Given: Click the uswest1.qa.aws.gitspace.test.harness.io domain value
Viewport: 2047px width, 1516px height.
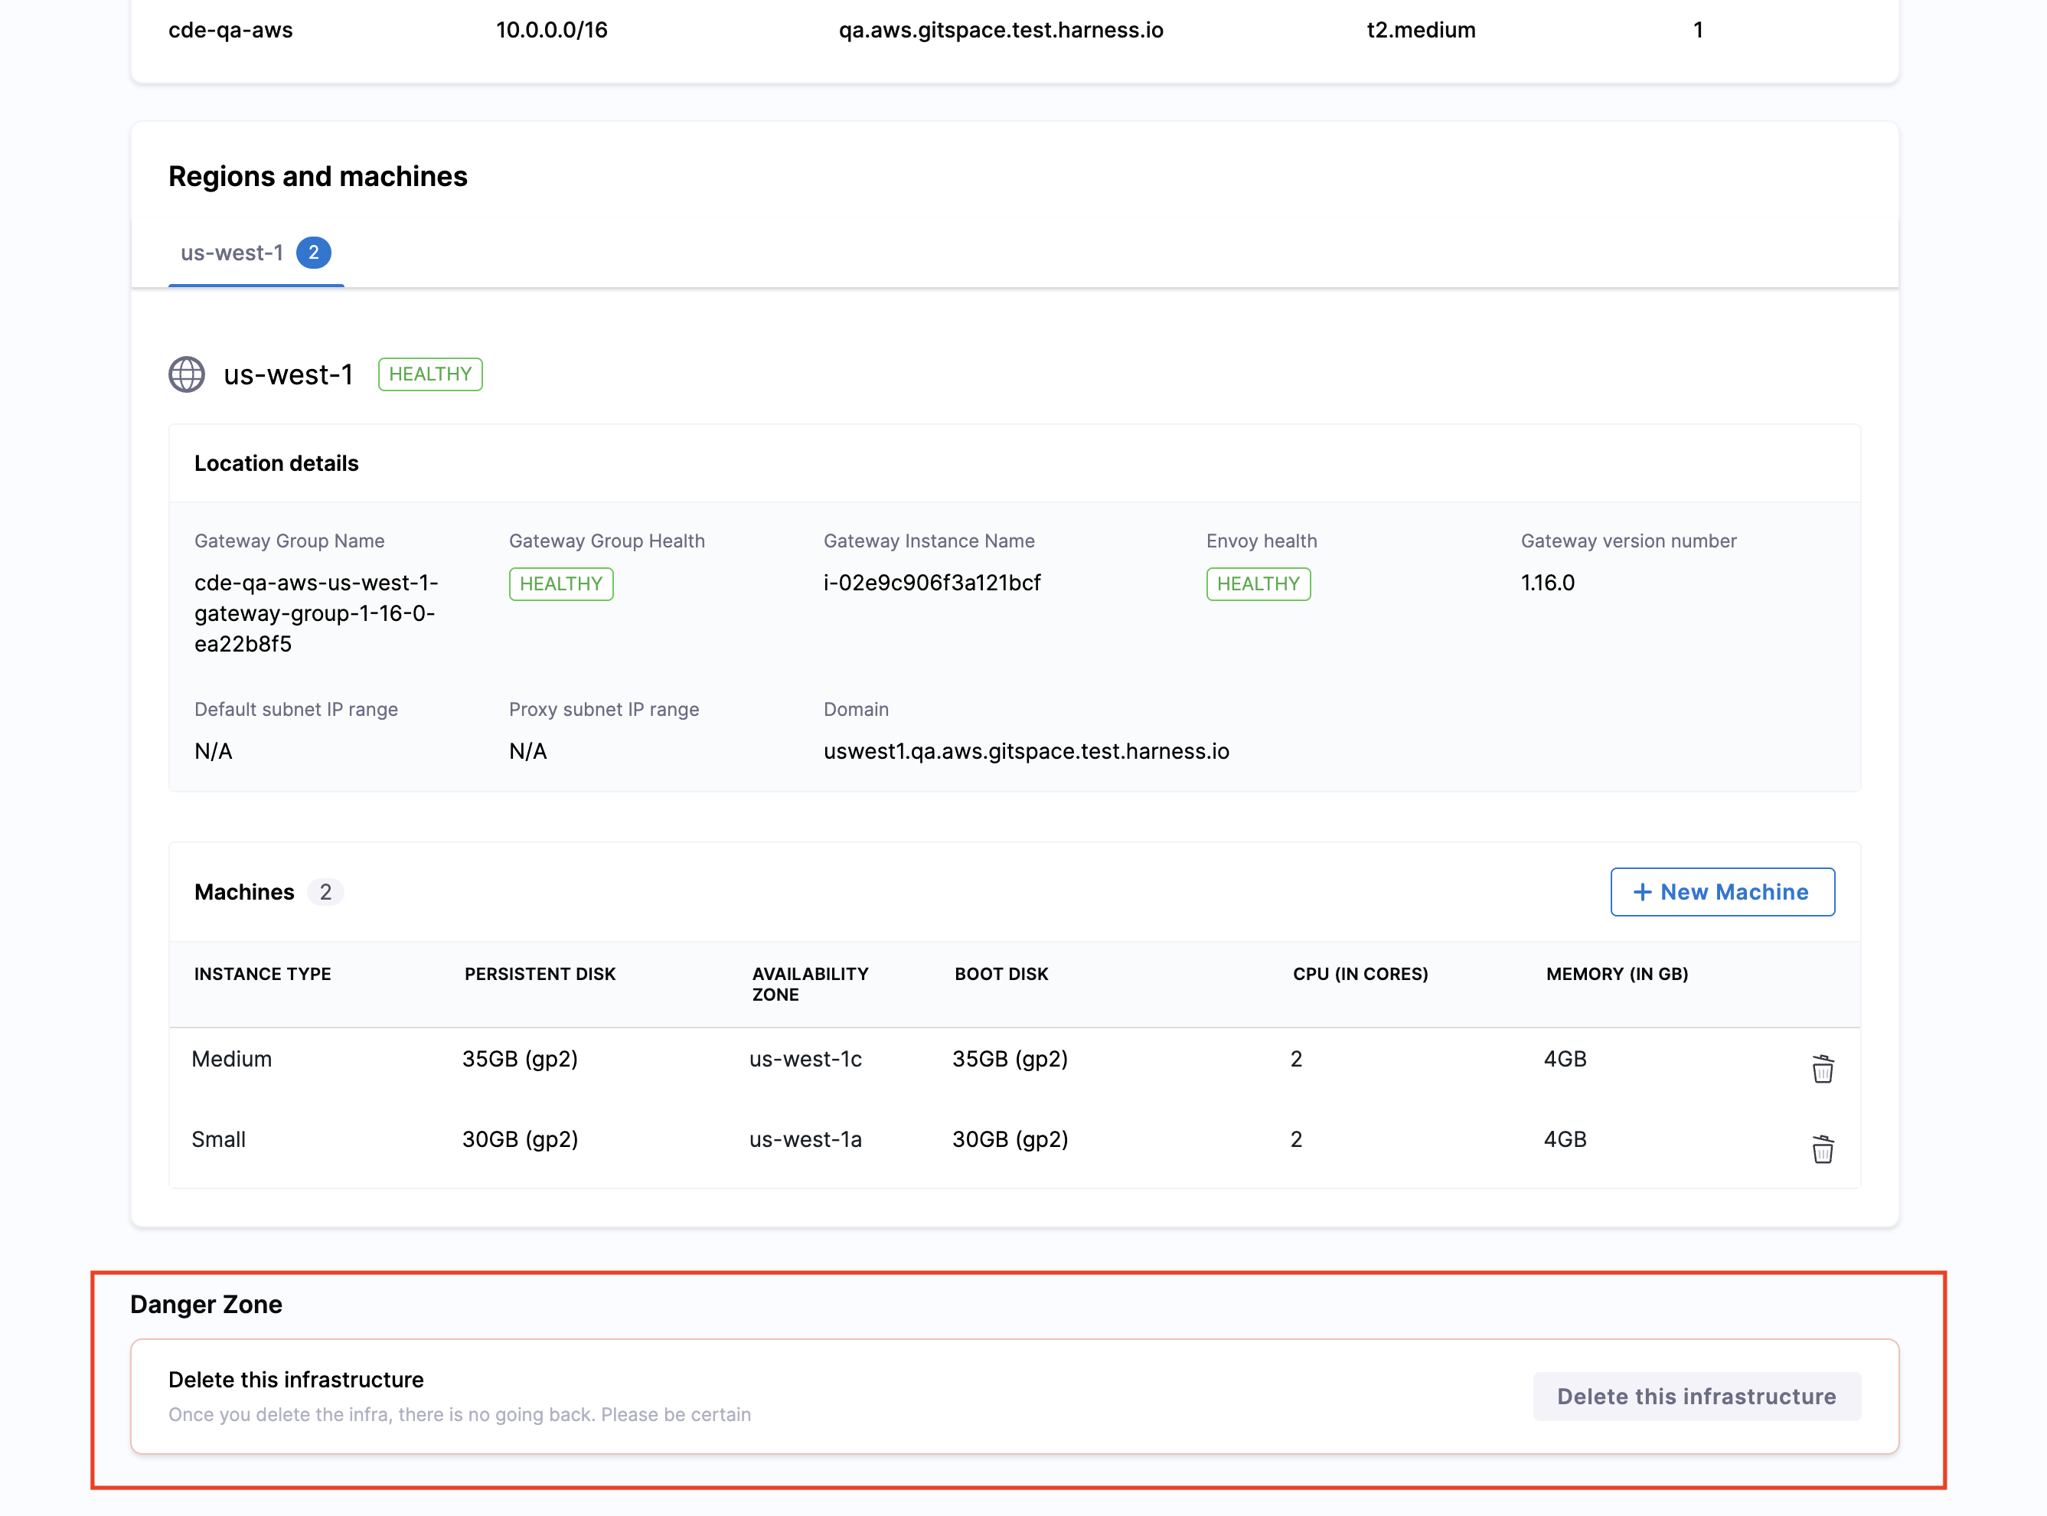Looking at the screenshot, I should click(1026, 752).
